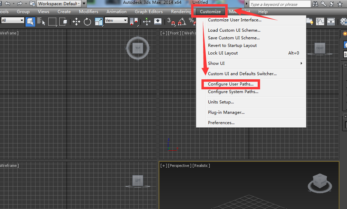347x209 pixels.
Task: Expand the Quick Access toolbar customize arrow
Action: pos(84,3)
